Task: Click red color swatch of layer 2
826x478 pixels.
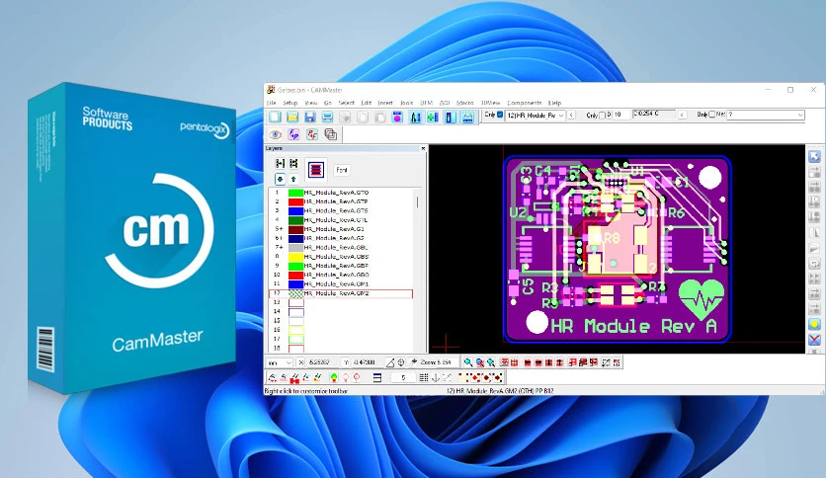Action: pos(295,201)
